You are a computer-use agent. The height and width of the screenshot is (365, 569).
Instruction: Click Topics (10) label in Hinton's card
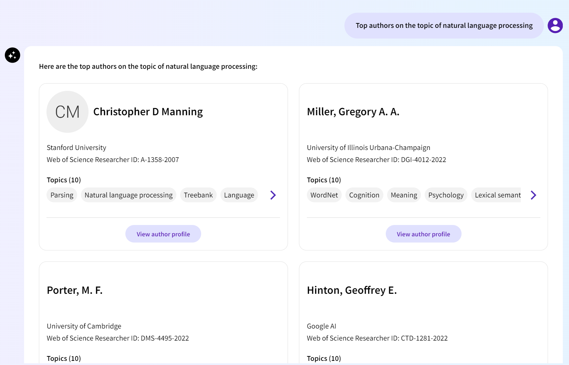click(324, 358)
